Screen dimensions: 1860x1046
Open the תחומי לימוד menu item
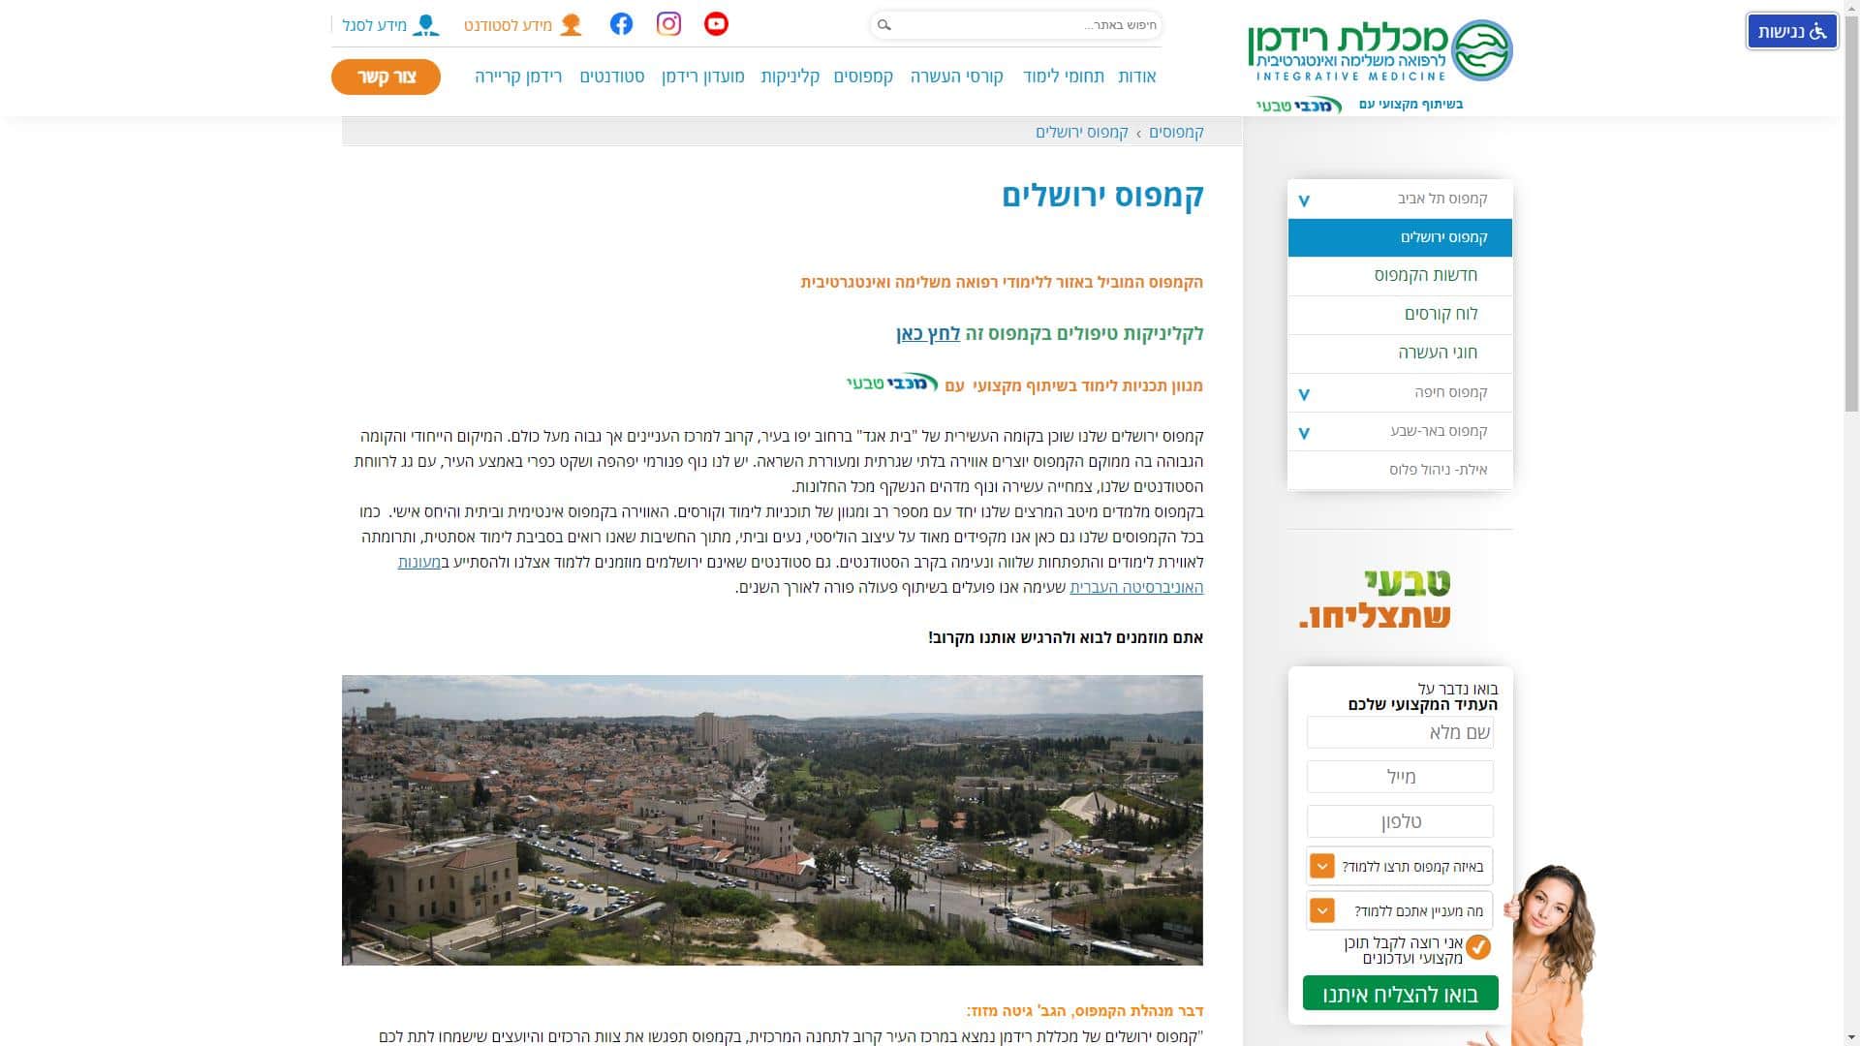pos(1063,77)
